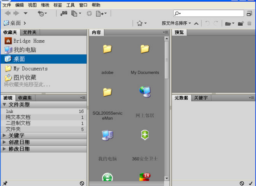Click the delete trash icon
Image resolution: width=256 pixels, height=186 pixels.
click(250, 23)
